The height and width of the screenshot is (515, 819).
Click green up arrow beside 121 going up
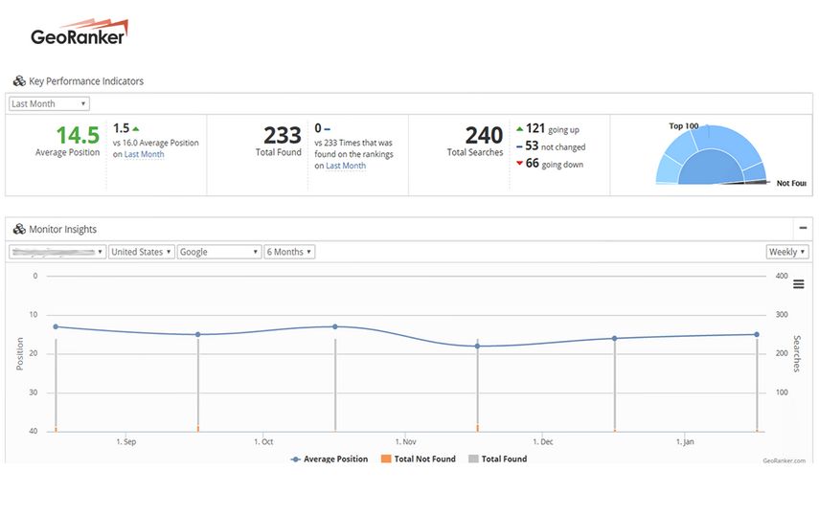point(520,129)
